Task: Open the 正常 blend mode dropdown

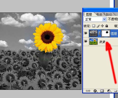Action: point(95,19)
